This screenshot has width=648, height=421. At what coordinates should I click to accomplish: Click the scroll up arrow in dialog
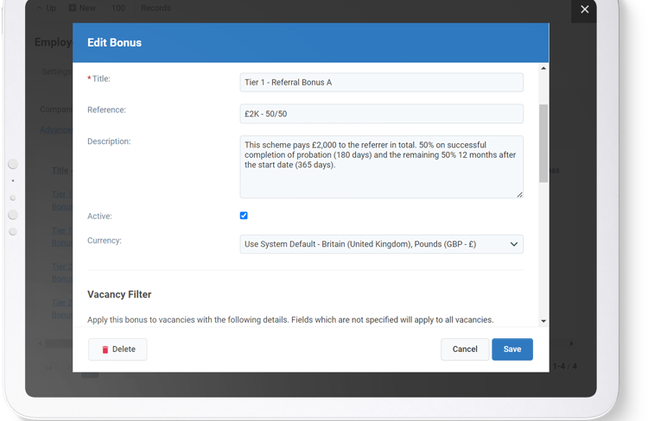point(543,68)
